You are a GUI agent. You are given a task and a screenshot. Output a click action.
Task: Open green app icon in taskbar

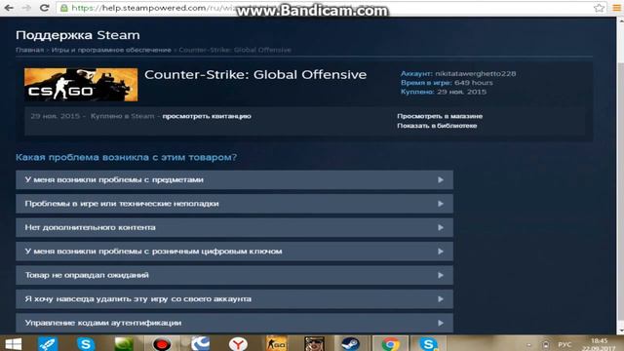124,344
